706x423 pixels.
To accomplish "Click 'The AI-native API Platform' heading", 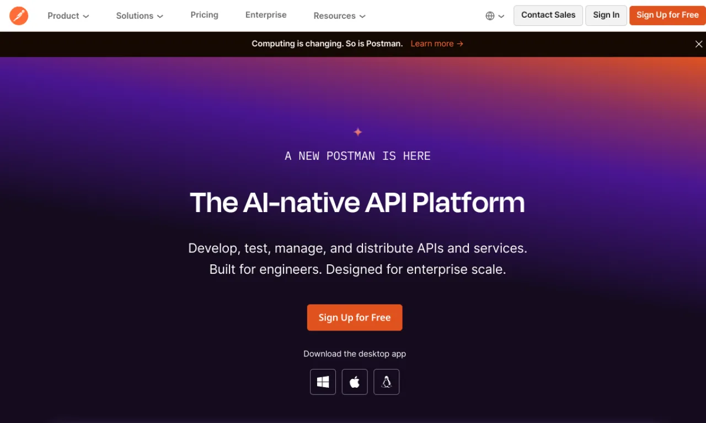I will click(357, 202).
